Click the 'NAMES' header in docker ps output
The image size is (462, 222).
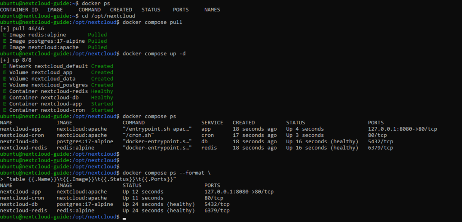point(212,10)
